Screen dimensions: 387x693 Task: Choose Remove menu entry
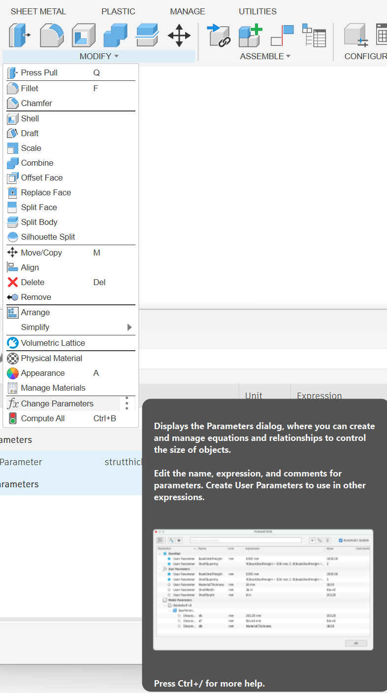coord(71,297)
